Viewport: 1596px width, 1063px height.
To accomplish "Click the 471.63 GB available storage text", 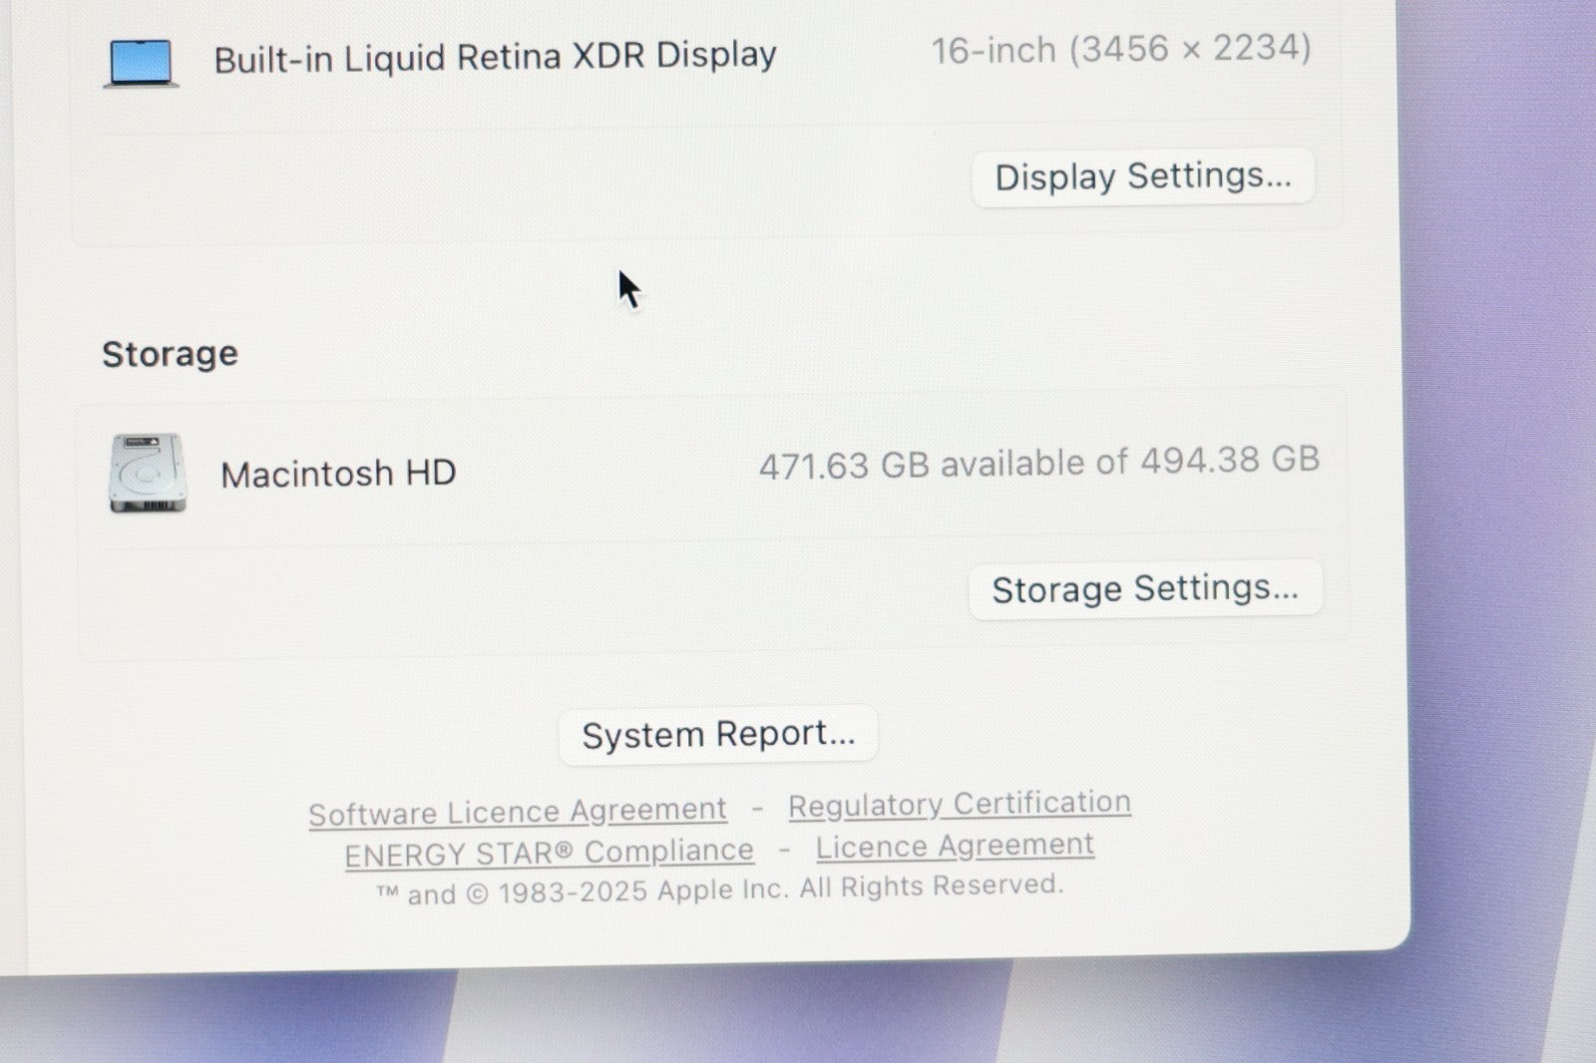I will coord(1039,463).
